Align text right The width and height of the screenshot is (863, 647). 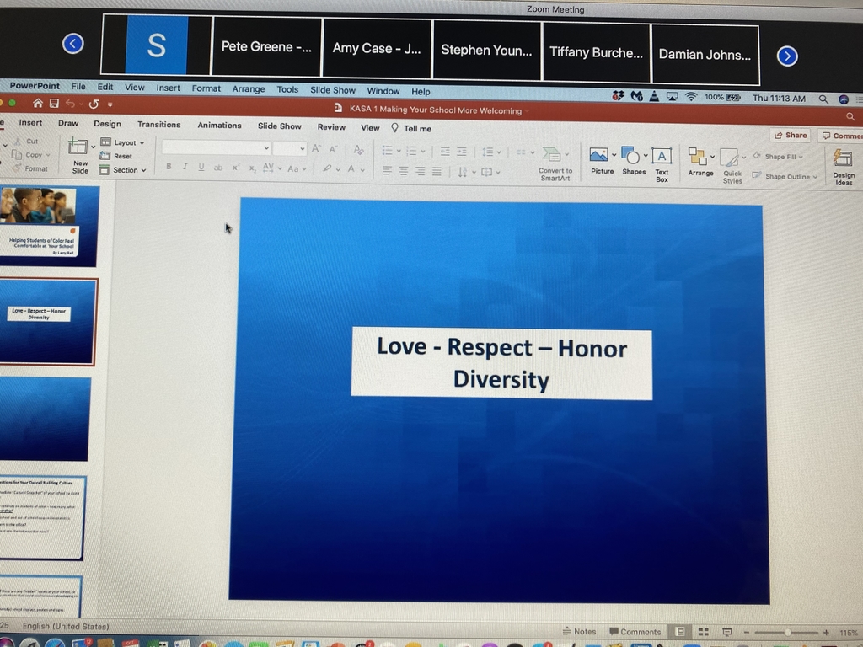click(x=420, y=172)
